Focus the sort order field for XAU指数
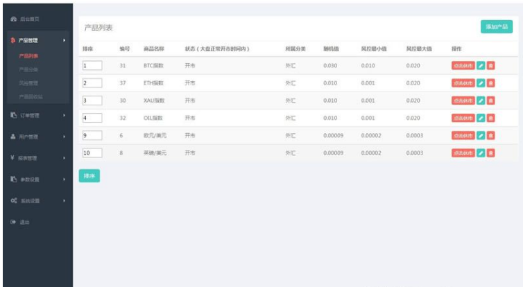The width and height of the screenshot is (523, 287). click(x=92, y=101)
